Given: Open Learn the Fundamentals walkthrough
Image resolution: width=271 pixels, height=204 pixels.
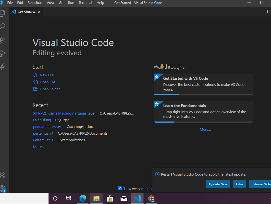Looking at the screenshot, I should pos(203,112).
